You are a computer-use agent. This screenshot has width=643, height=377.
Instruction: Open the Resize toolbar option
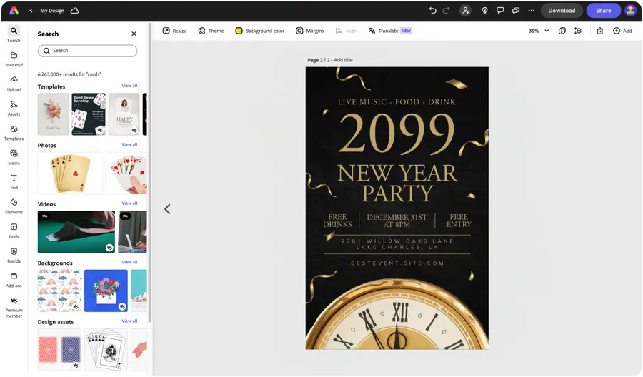click(175, 31)
